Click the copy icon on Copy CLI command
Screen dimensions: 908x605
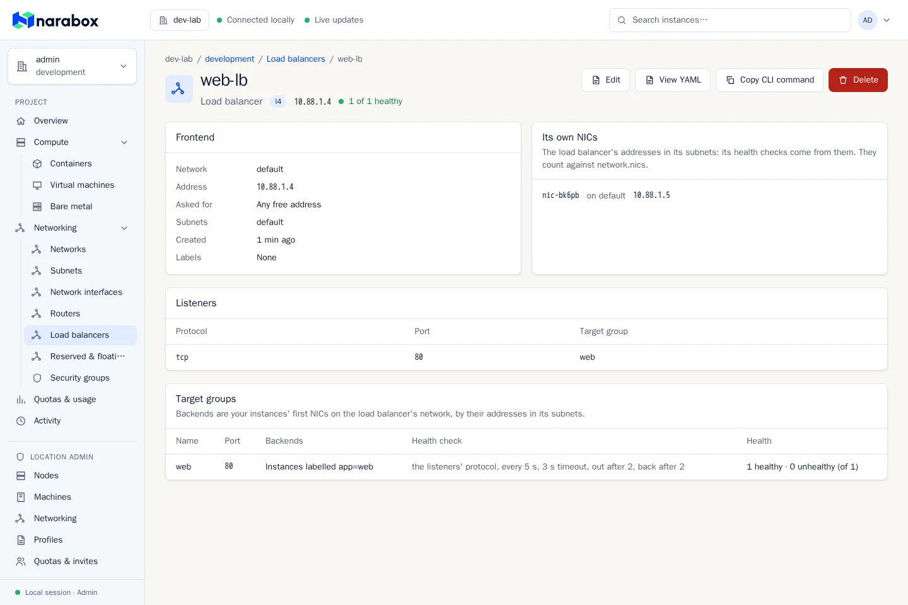coord(730,80)
